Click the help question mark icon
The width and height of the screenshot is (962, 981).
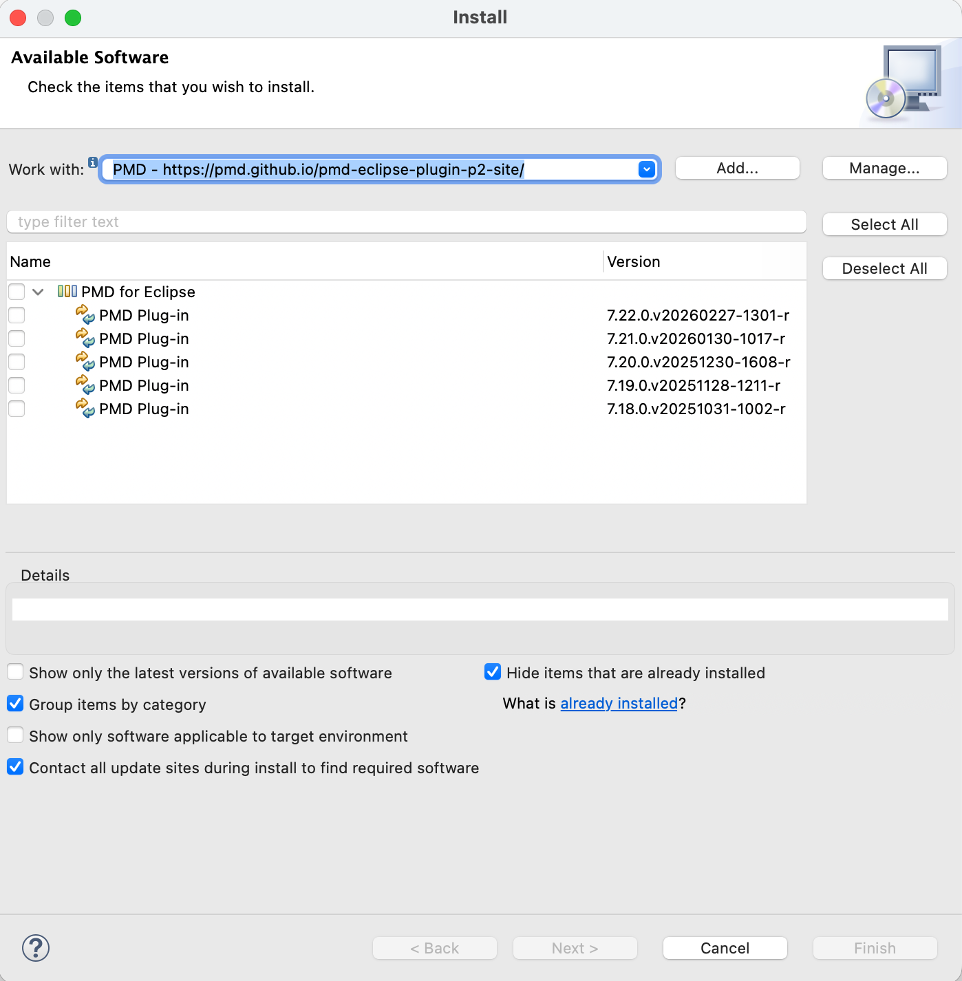pyautogui.click(x=36, y=947)
